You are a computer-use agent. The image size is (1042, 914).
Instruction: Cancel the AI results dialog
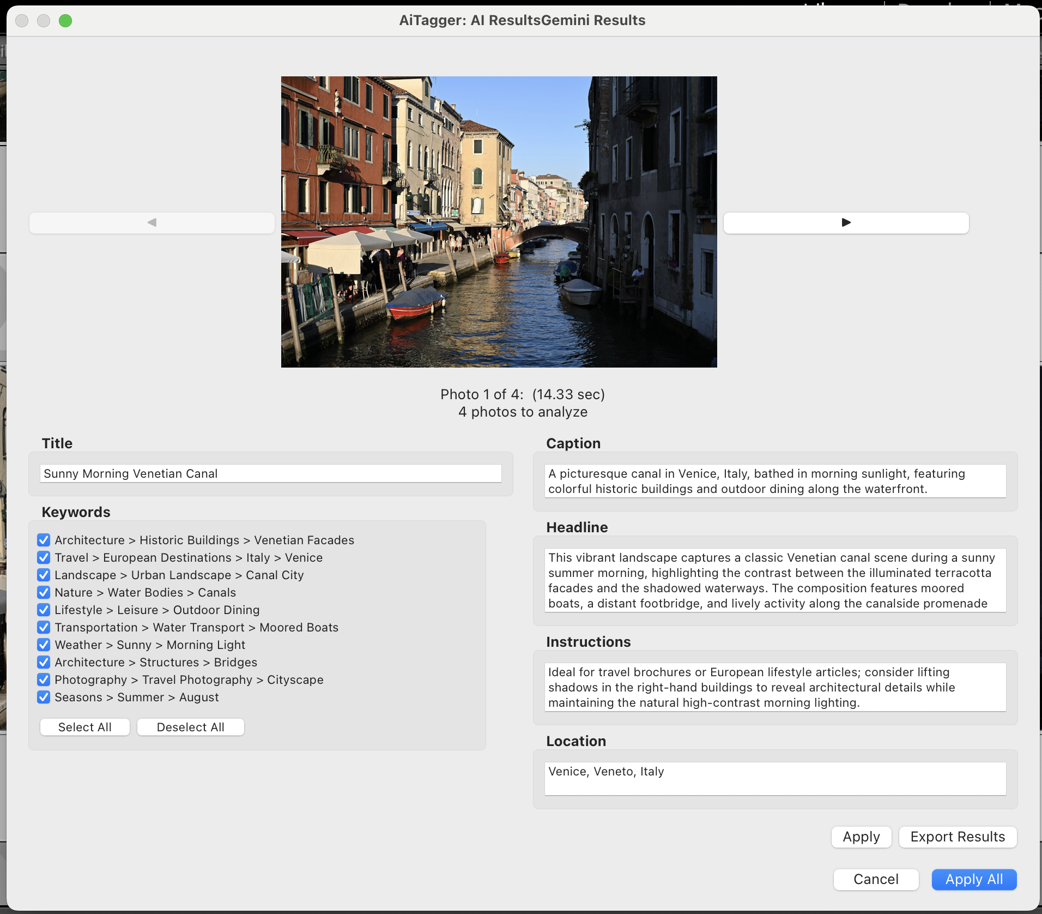pyautogui.click(x=876, y=879)
